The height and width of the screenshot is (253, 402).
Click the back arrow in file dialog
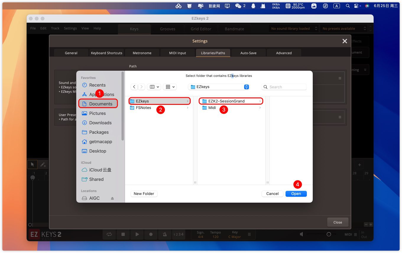(x=134, y=87)
